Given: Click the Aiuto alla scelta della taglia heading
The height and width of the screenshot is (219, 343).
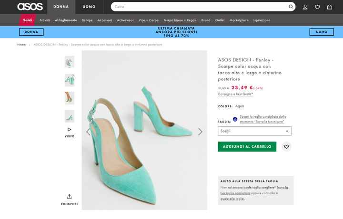Looking at the screenshot, I should click(249, 181).
